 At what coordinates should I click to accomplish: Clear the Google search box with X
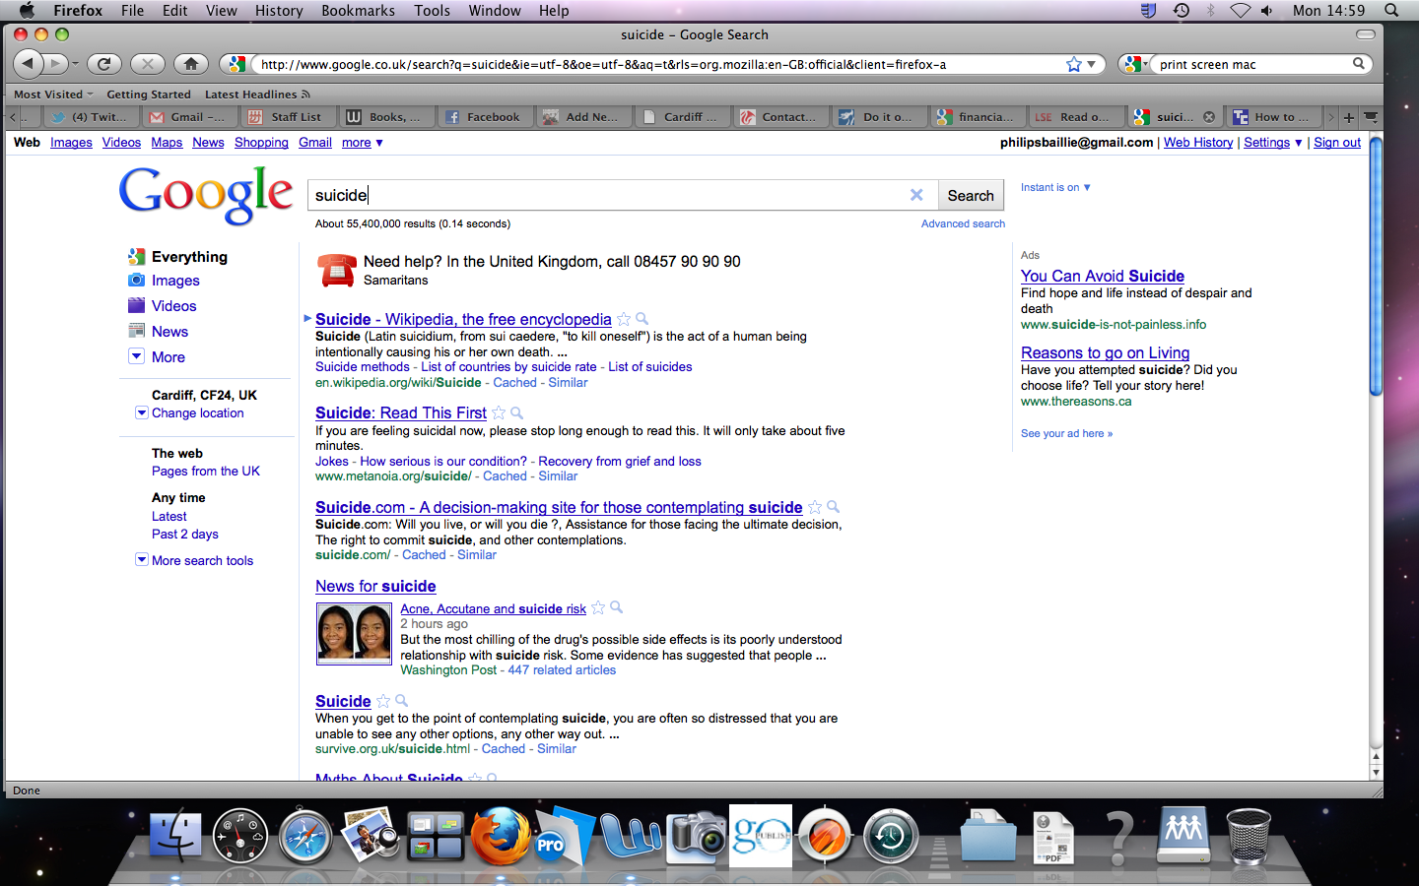point(916,195)
